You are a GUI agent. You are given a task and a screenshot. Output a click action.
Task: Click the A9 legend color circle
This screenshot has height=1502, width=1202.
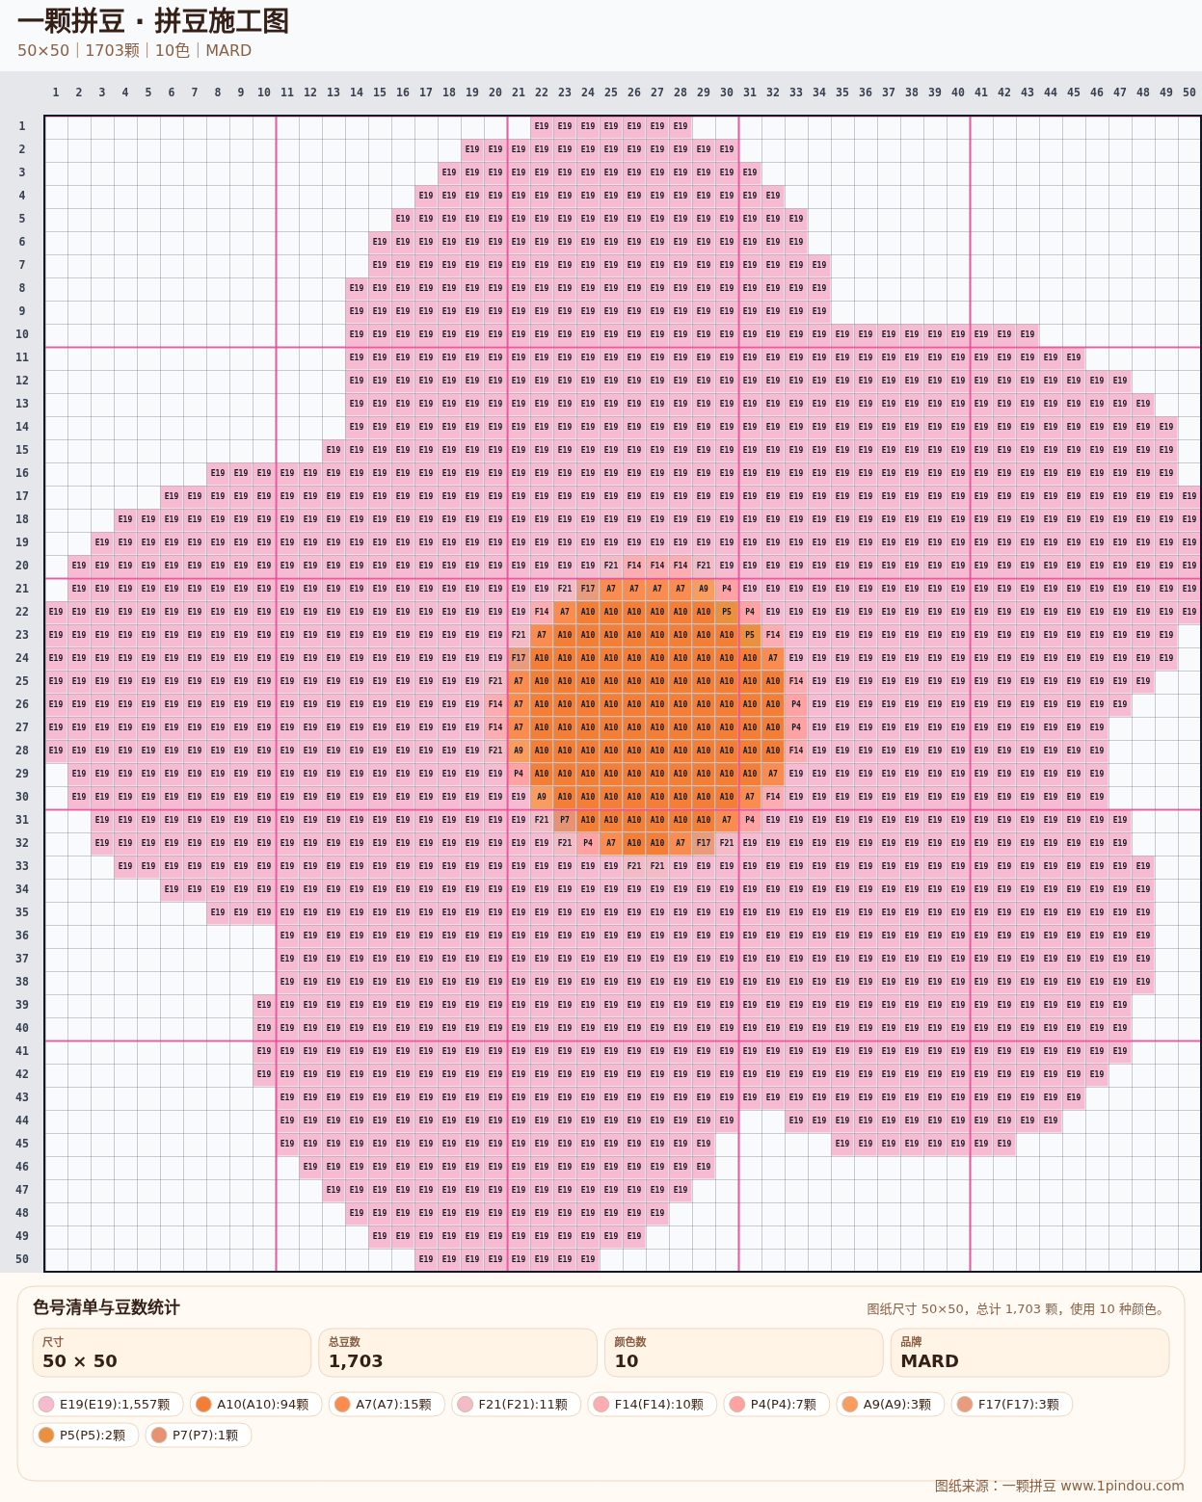click(x=850, y=1405)
